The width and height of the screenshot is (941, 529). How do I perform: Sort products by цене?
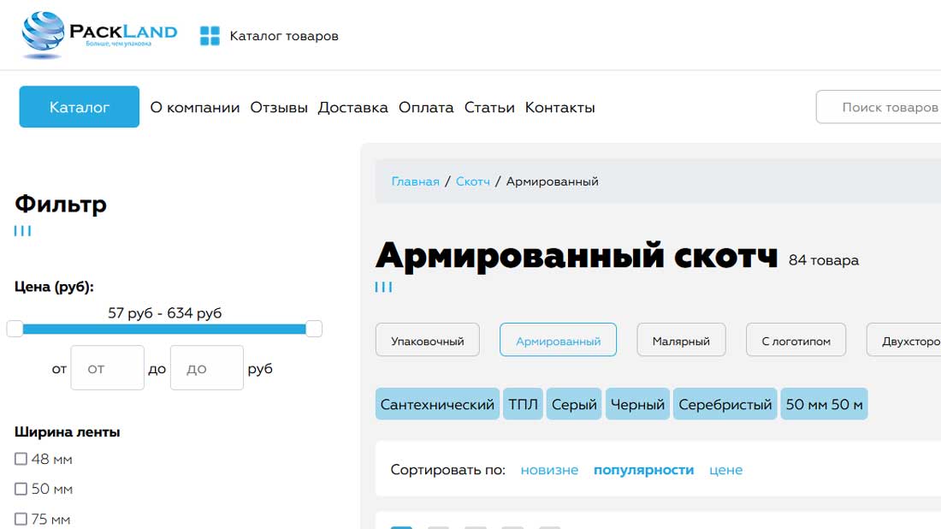(x=725, y=470)
